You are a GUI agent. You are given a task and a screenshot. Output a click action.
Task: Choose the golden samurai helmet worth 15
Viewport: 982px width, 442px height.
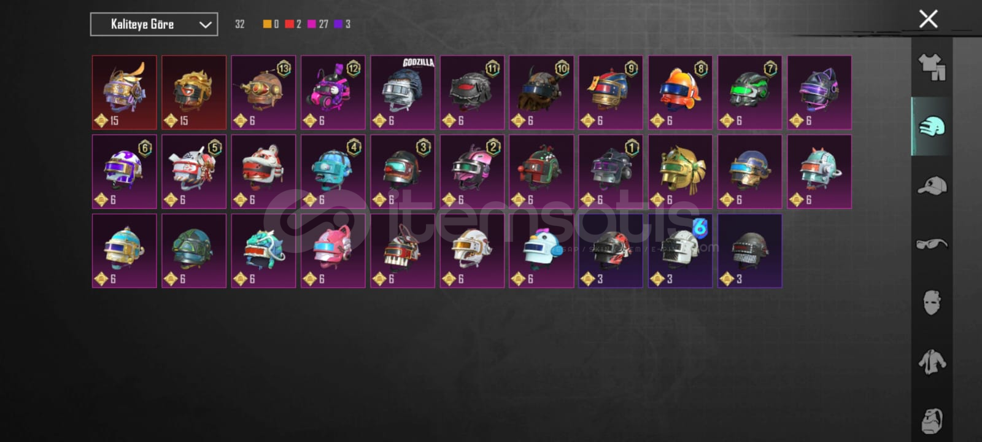coord(125,93)
